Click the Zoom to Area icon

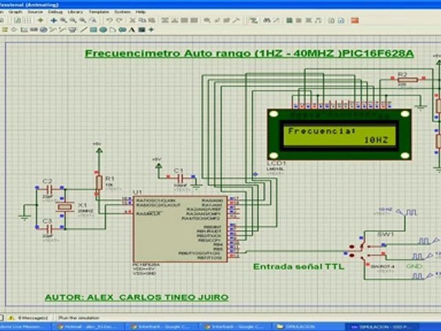(92, 21)
